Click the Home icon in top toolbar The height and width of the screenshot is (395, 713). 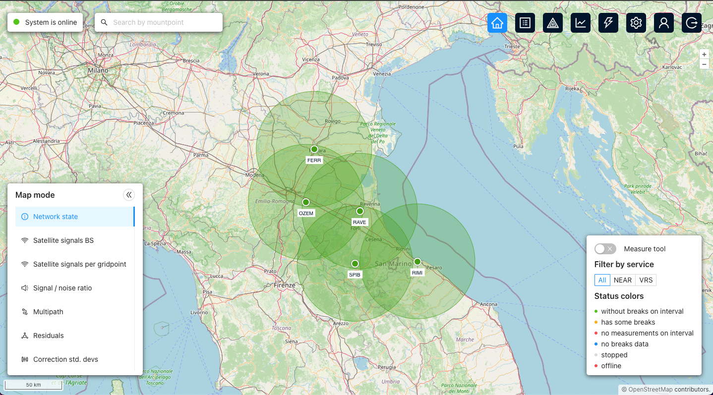pyautogui.click(x=497, y=23)
